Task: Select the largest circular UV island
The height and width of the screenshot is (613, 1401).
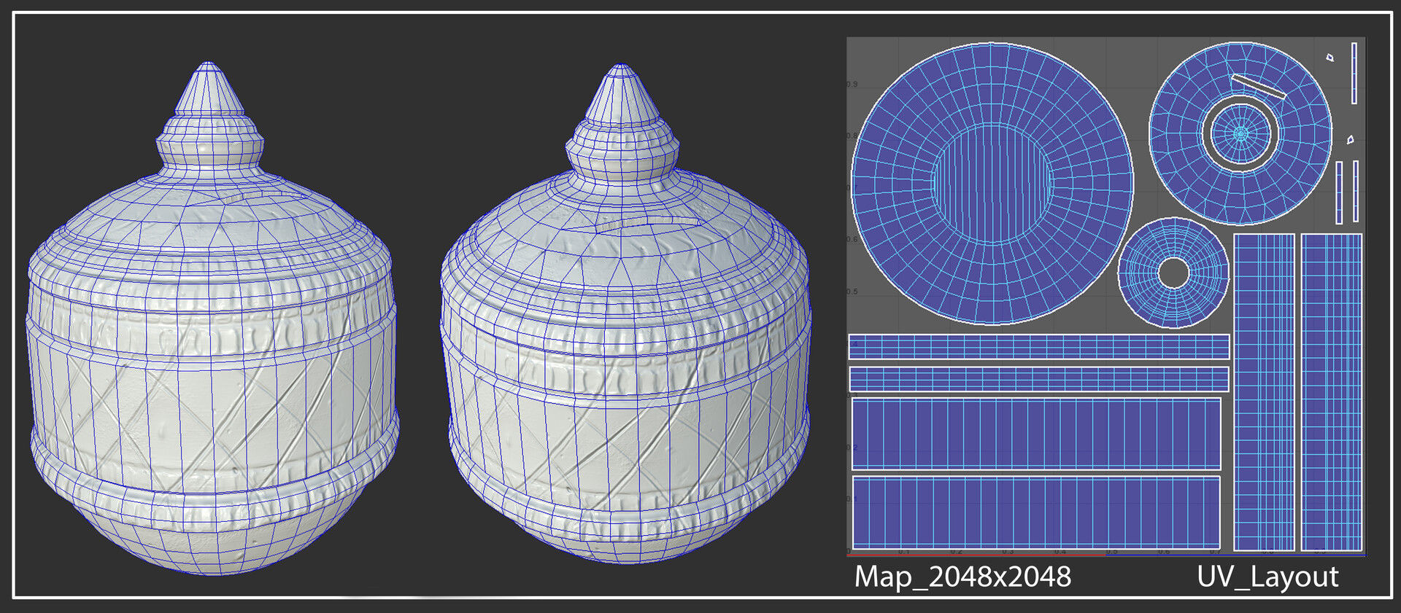Action: point(992,183)
